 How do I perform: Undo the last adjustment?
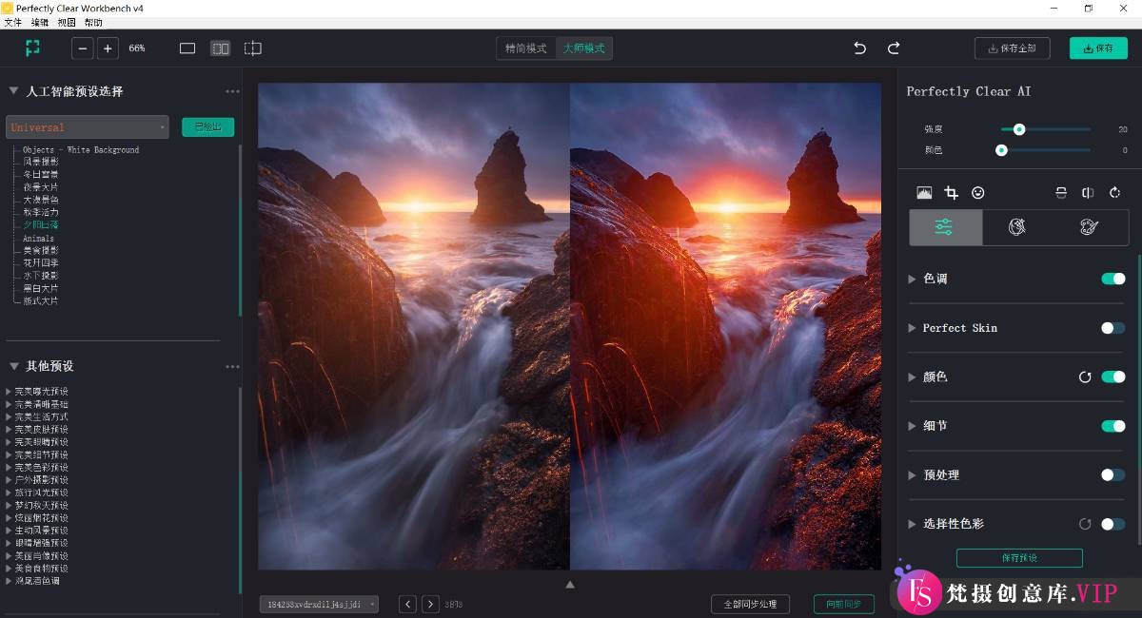pyautogui.click(x=860, y=48)
